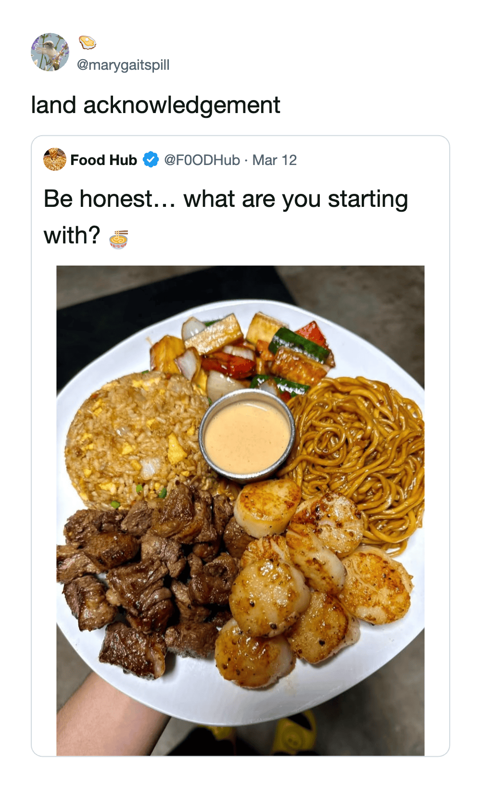
Task: Open the @F0ODHub handle link
Action: pyautogui.click(x=202, y=160)
